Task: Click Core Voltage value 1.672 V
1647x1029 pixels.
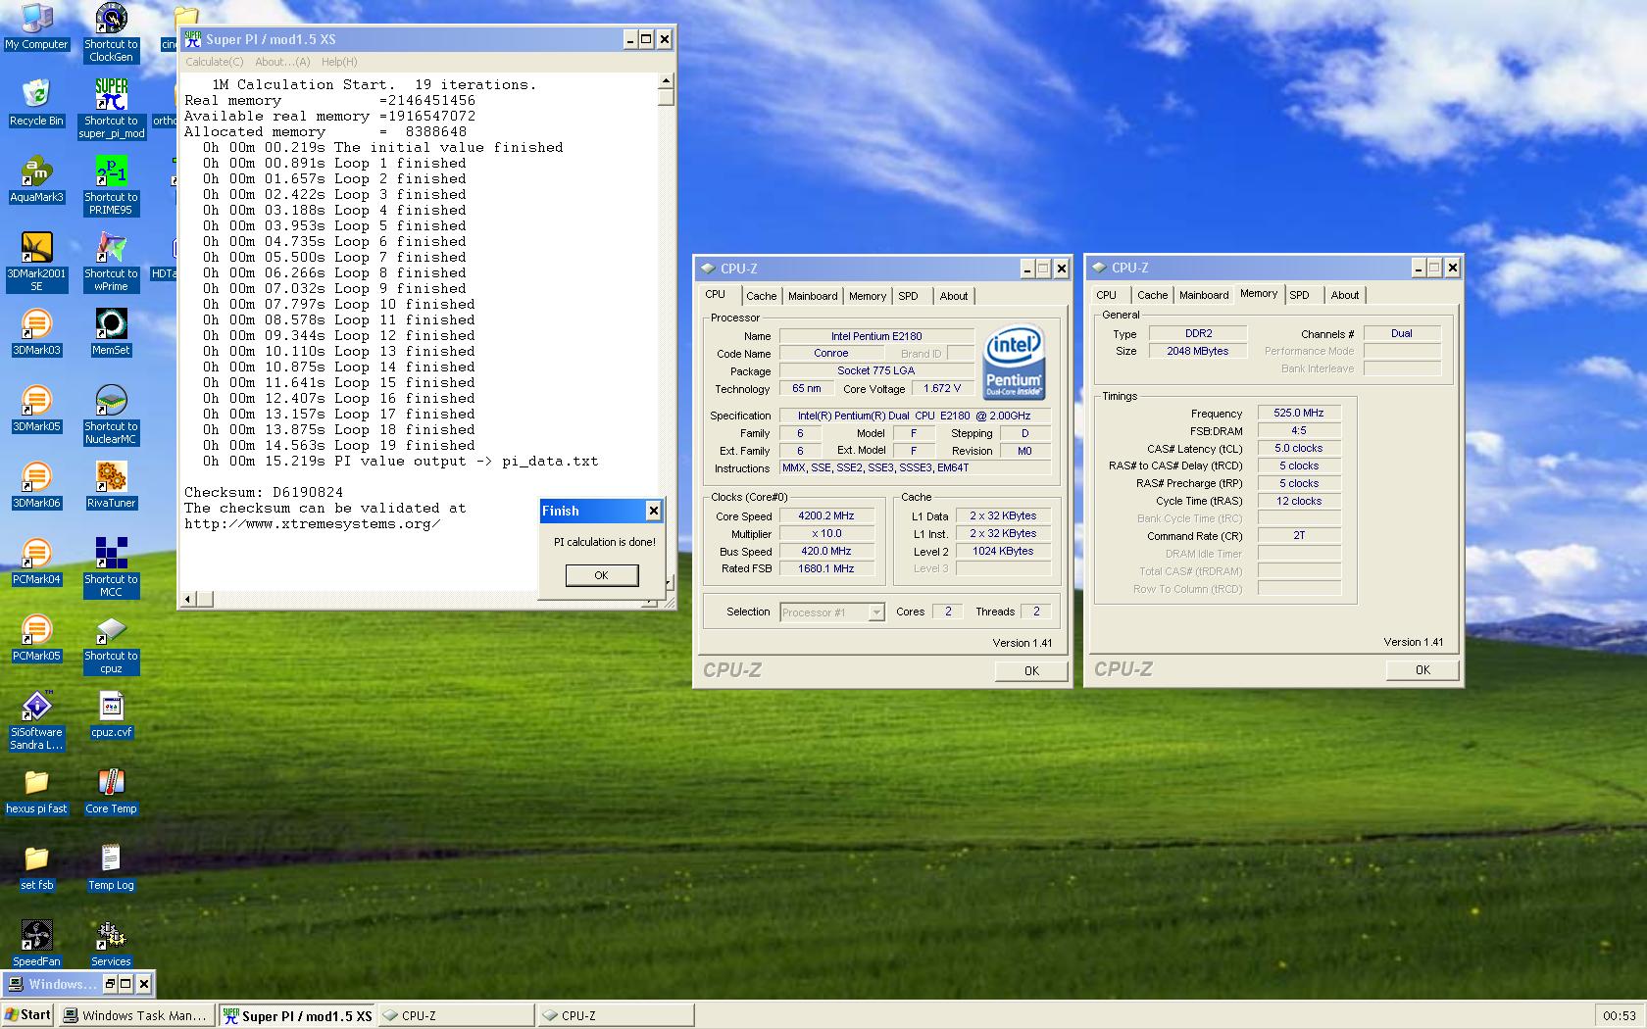Action: coord(942,388)
